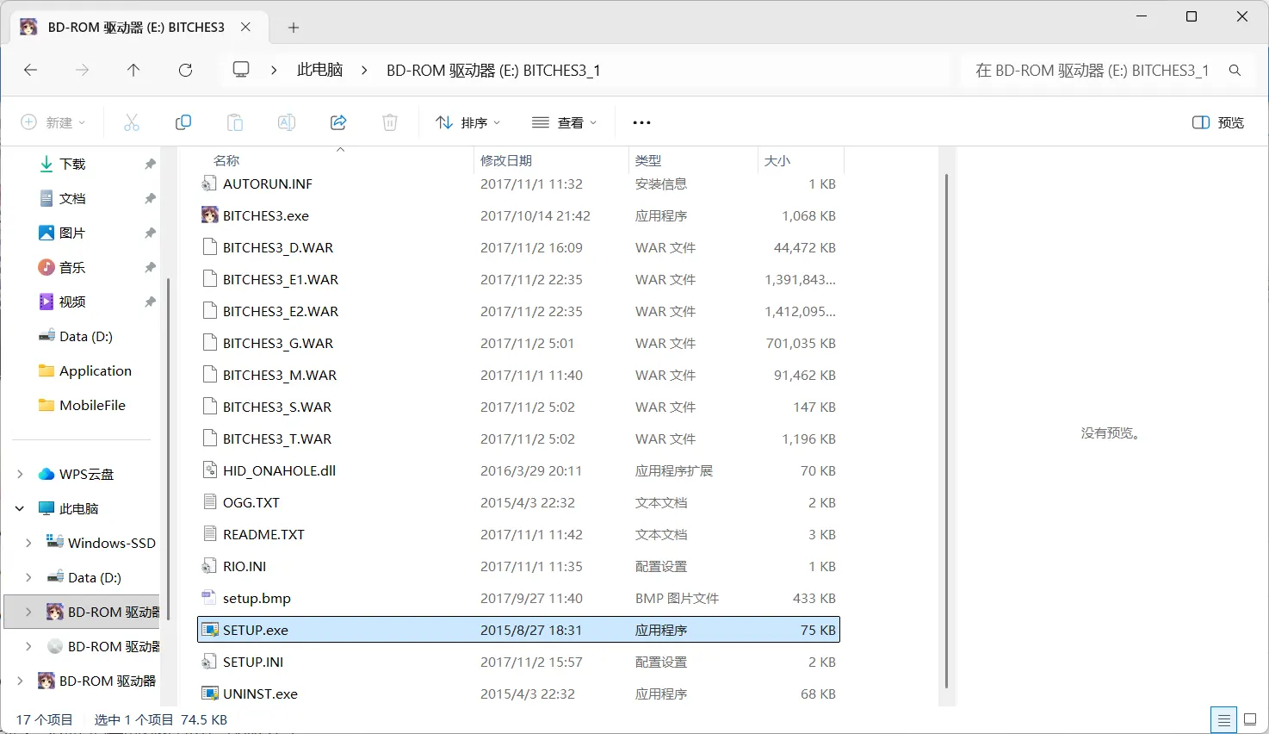Go up one folder with Up arrow
The image size is (1269, 734).
click(133, 70)
